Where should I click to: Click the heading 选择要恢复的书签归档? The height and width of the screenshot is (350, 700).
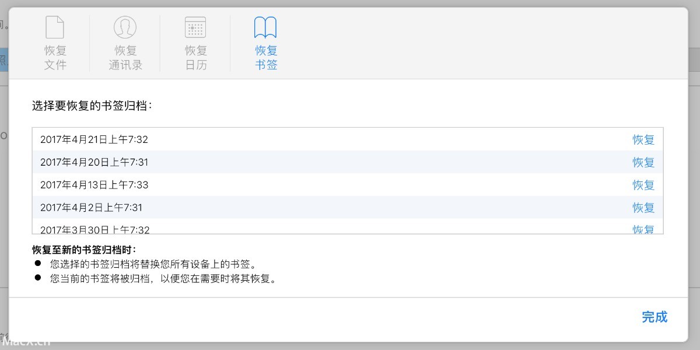pos(92,106)
